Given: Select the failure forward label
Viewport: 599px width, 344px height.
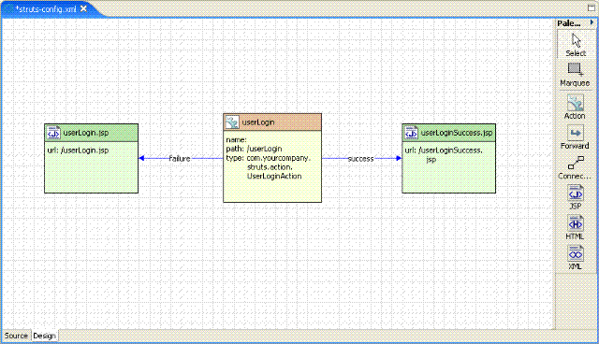Looking at the screenshot, I should 180,158.
